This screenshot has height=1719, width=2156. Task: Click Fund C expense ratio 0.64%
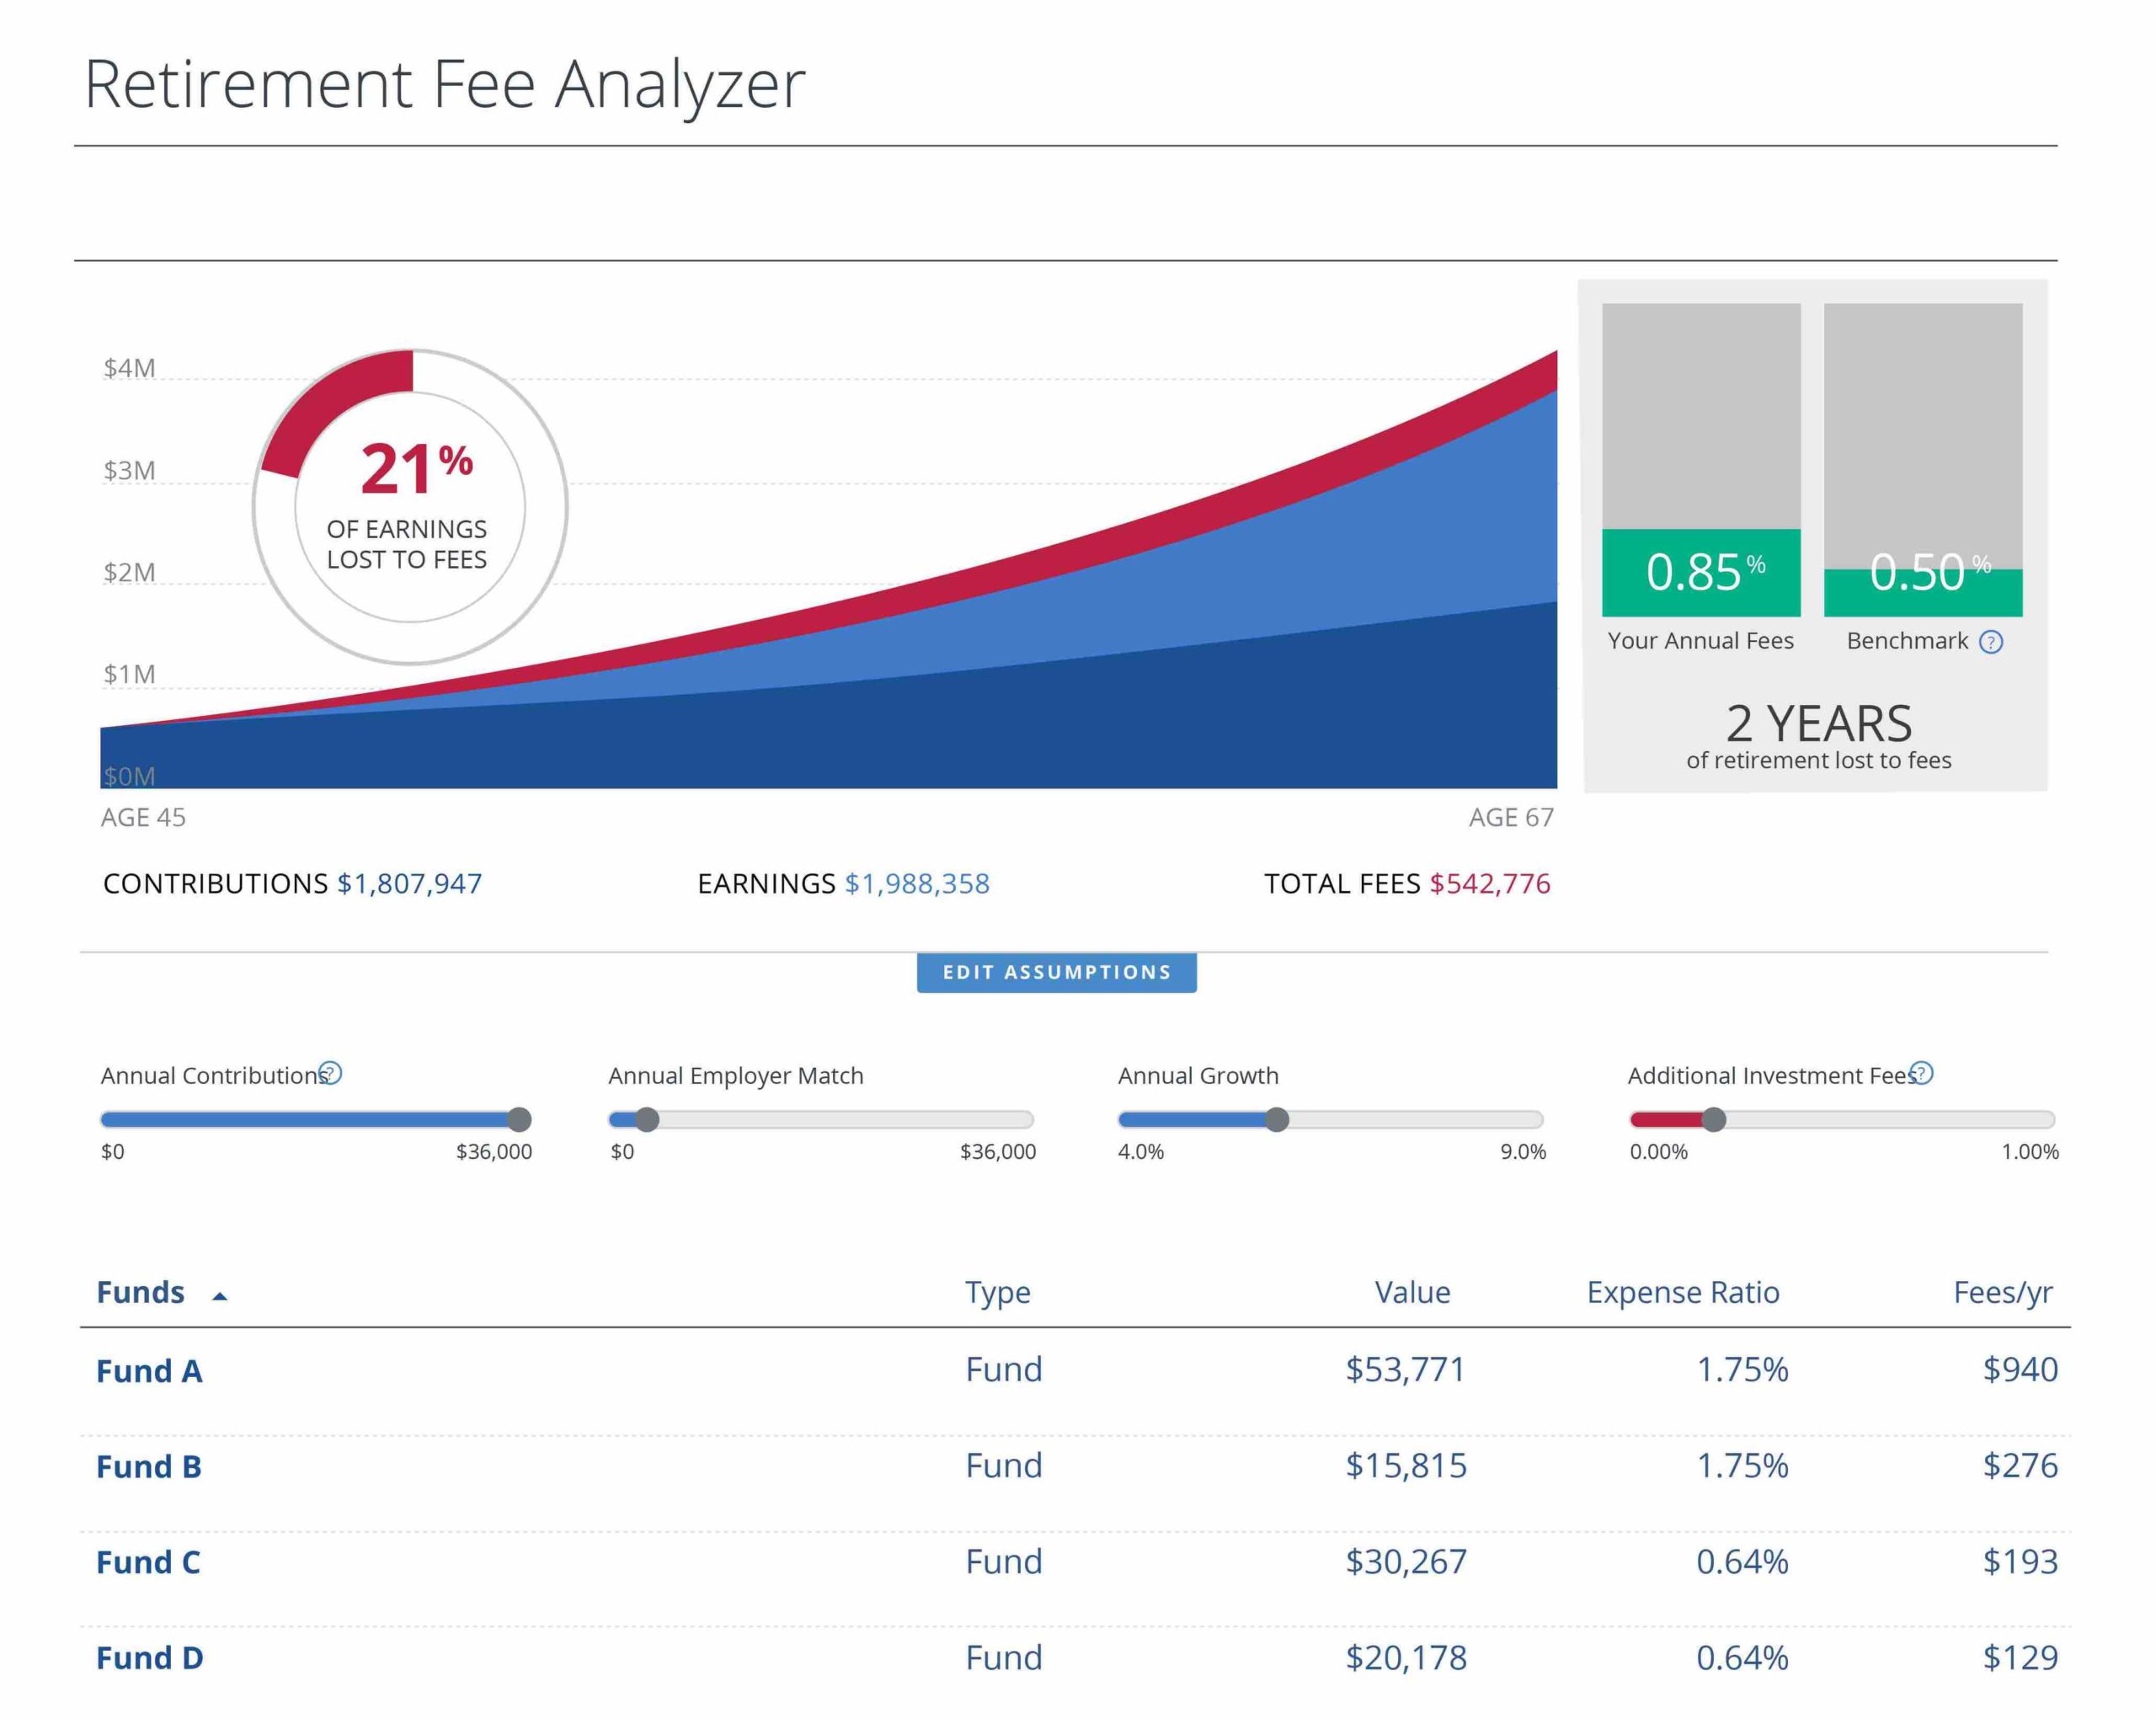pos(1742,1561)
